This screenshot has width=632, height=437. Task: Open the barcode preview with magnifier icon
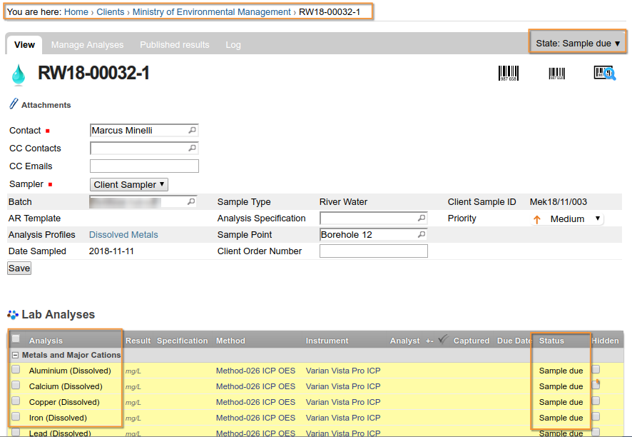coord(604,73)
